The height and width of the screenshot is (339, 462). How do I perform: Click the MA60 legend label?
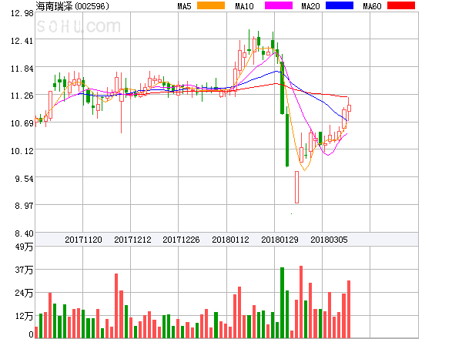(x=372, y=6)
